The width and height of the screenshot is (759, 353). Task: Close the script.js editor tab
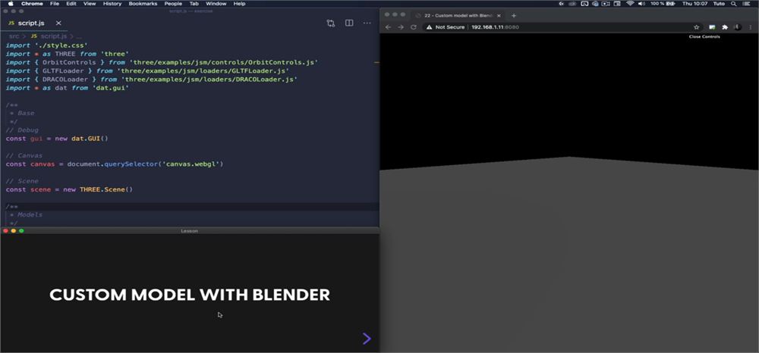(x=58, y=23)
